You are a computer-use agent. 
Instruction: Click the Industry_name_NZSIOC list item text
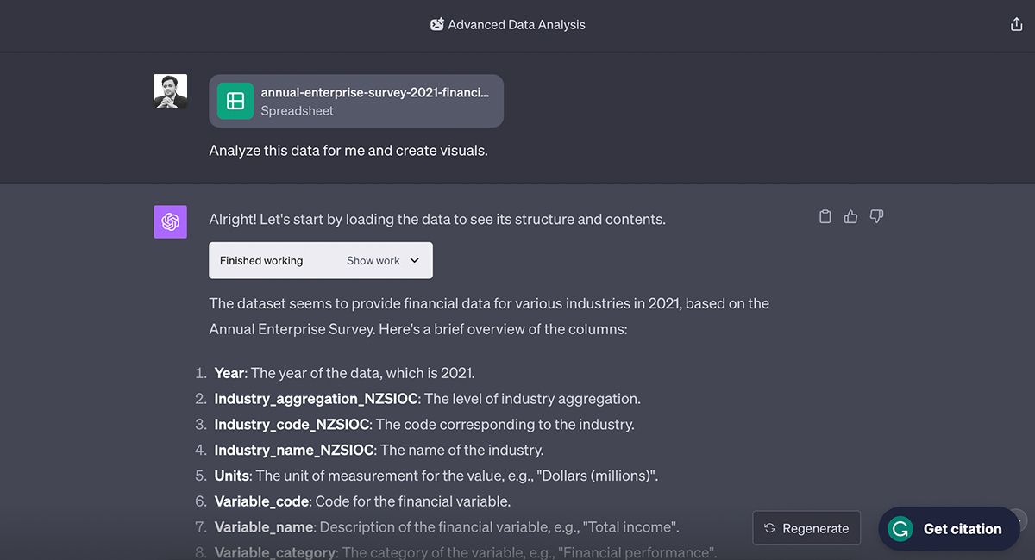point(379,450)
